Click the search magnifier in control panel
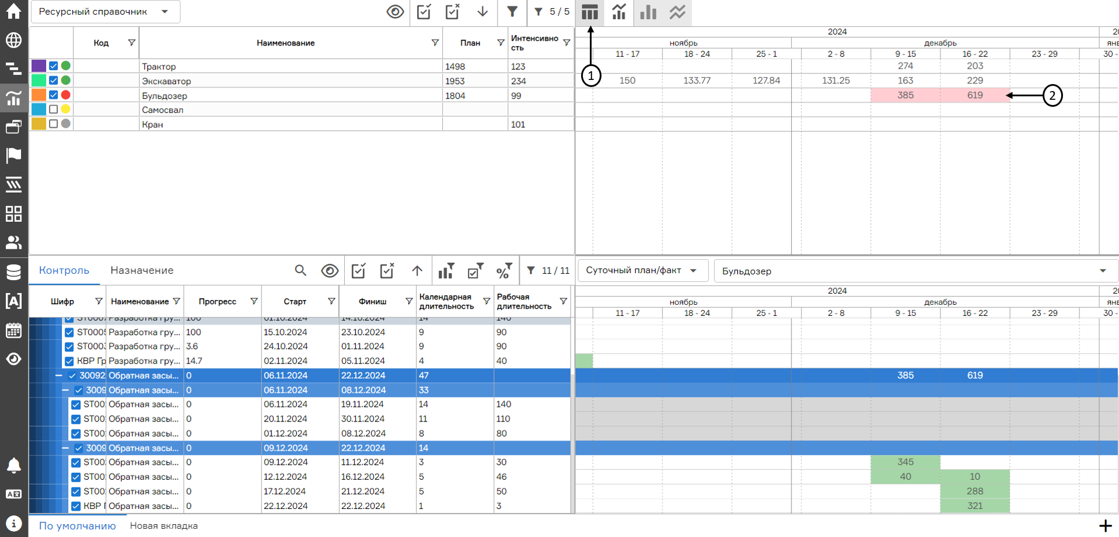The height and width of the screenshot is (537, 1119). point(300,270)
